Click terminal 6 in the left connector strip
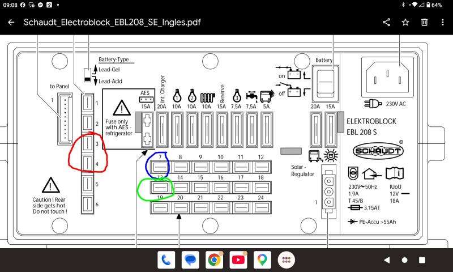Viewport: 453px width, 272px height. tap(88, 204)
